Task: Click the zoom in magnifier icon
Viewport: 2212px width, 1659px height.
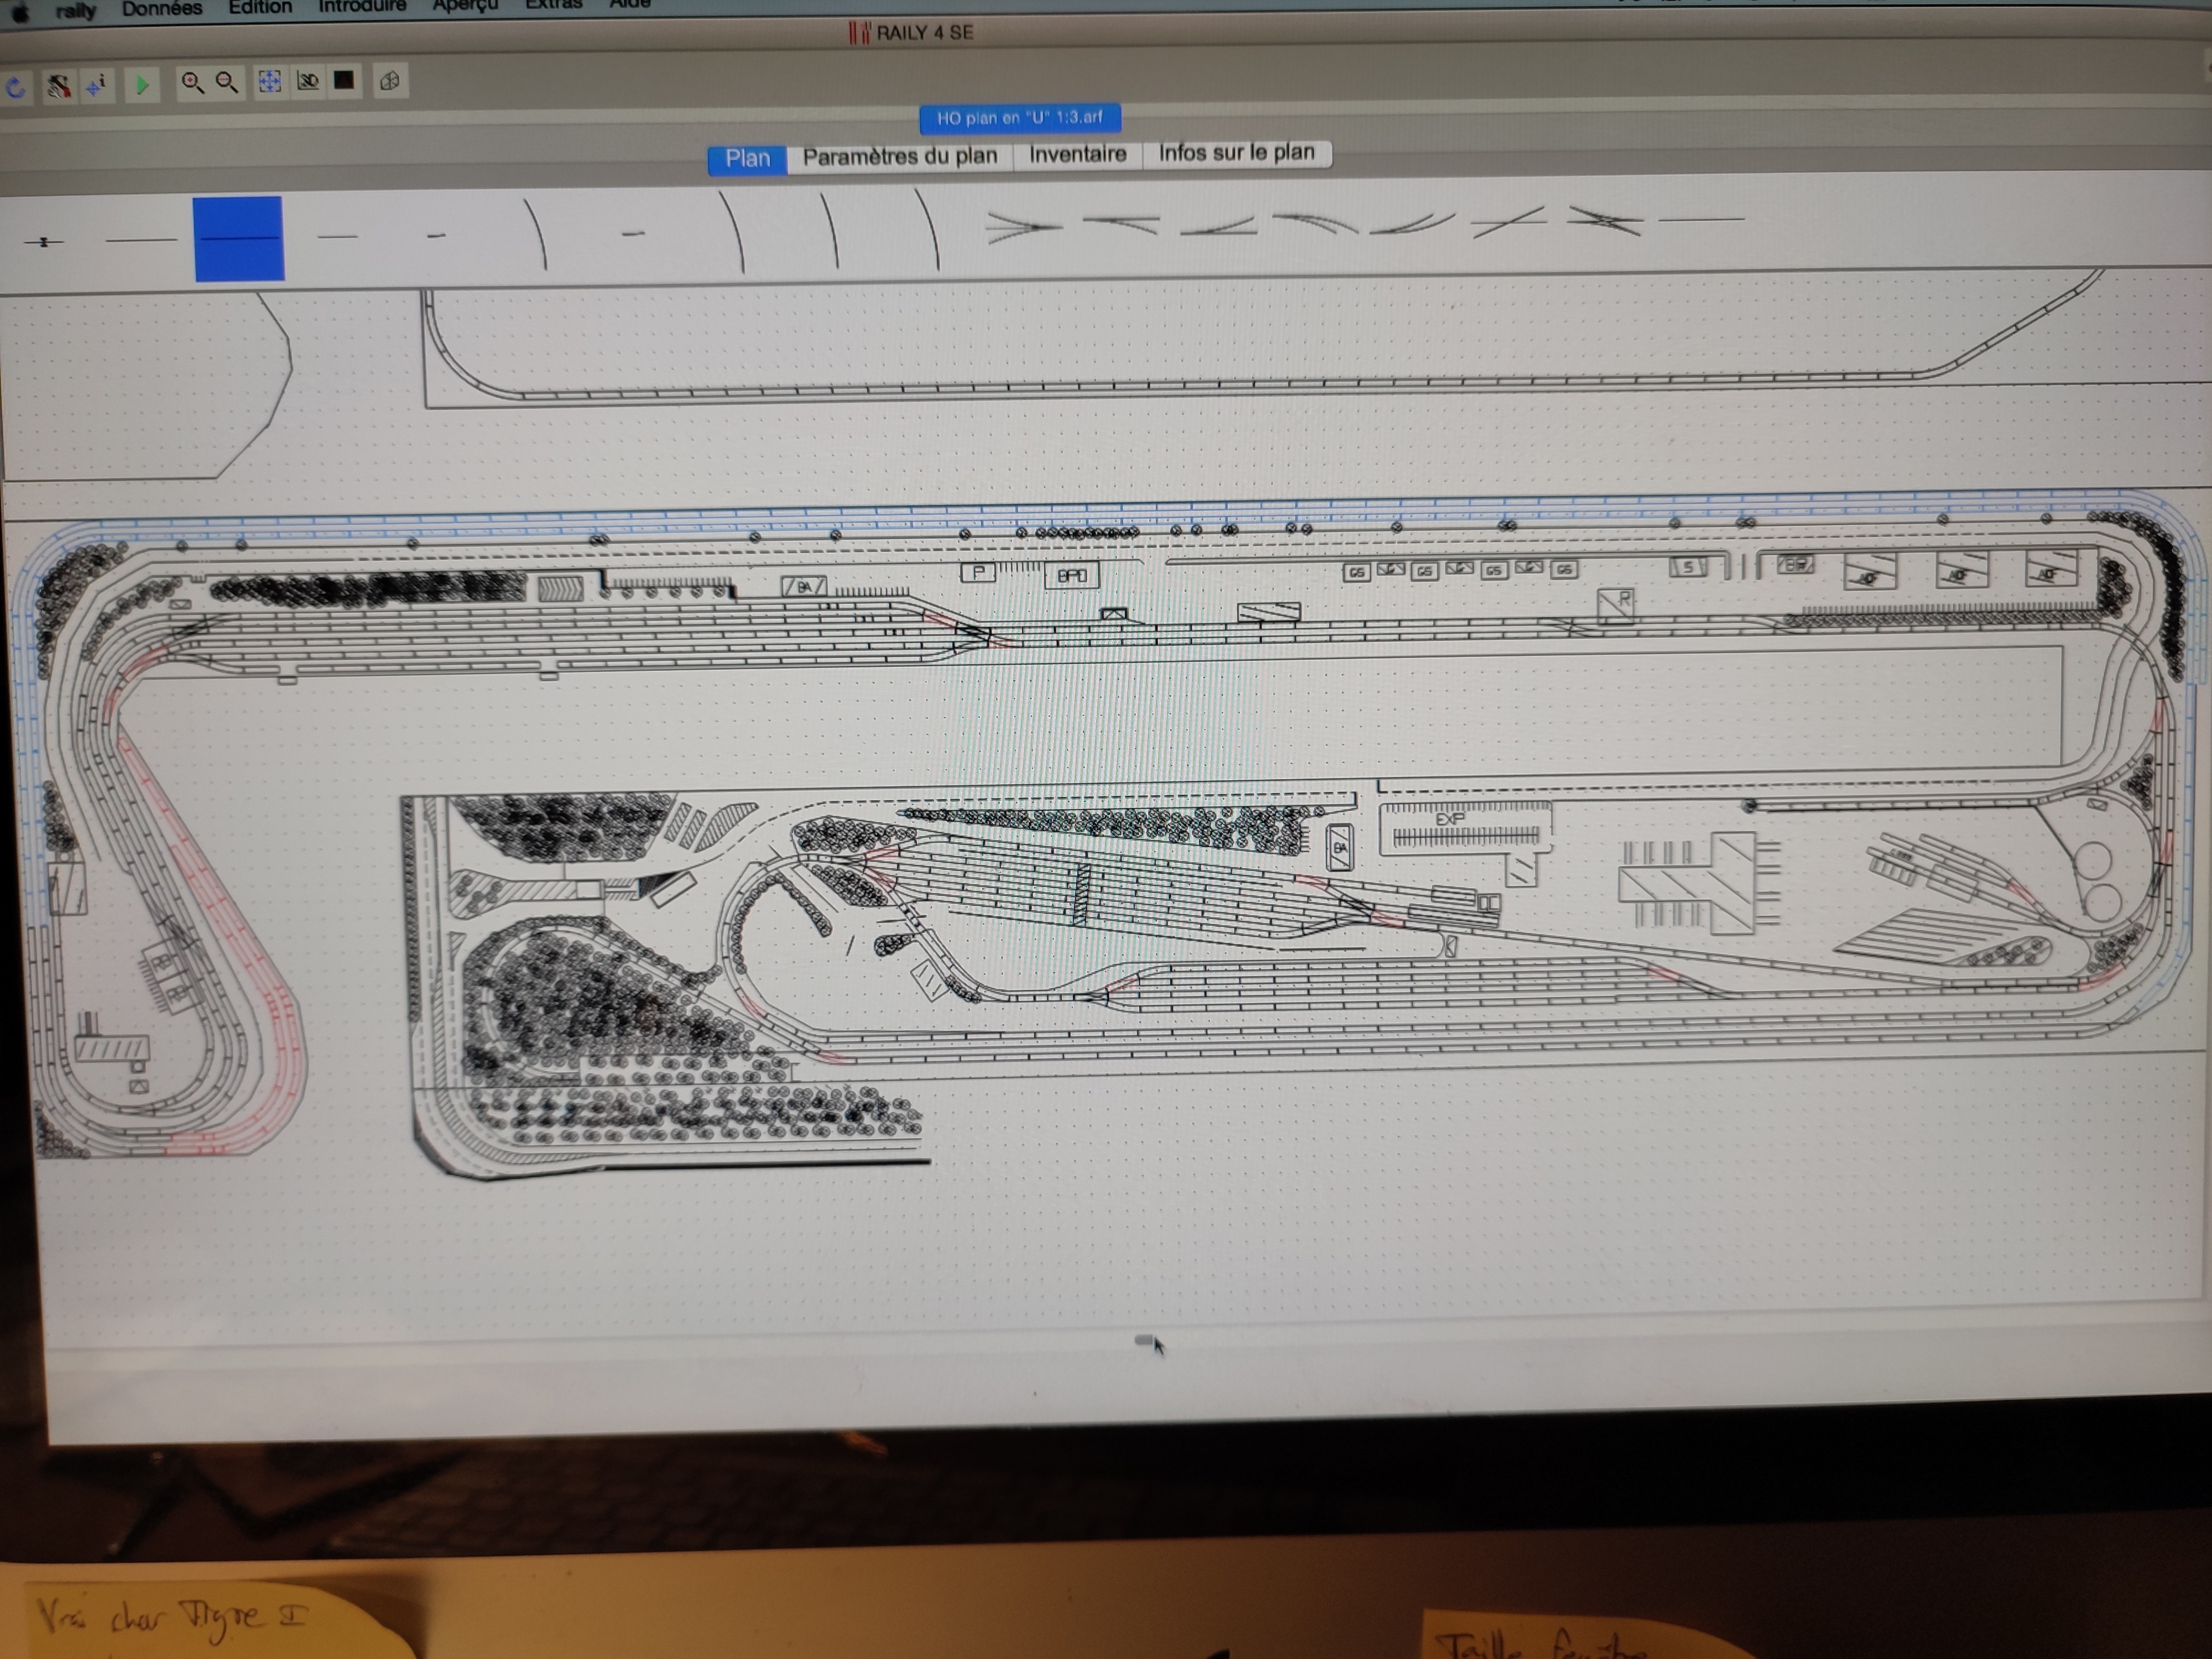Action: [x=192, y=82]
